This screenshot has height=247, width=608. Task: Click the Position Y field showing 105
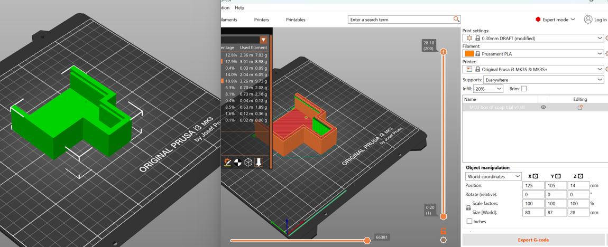(x=556, y=185)
